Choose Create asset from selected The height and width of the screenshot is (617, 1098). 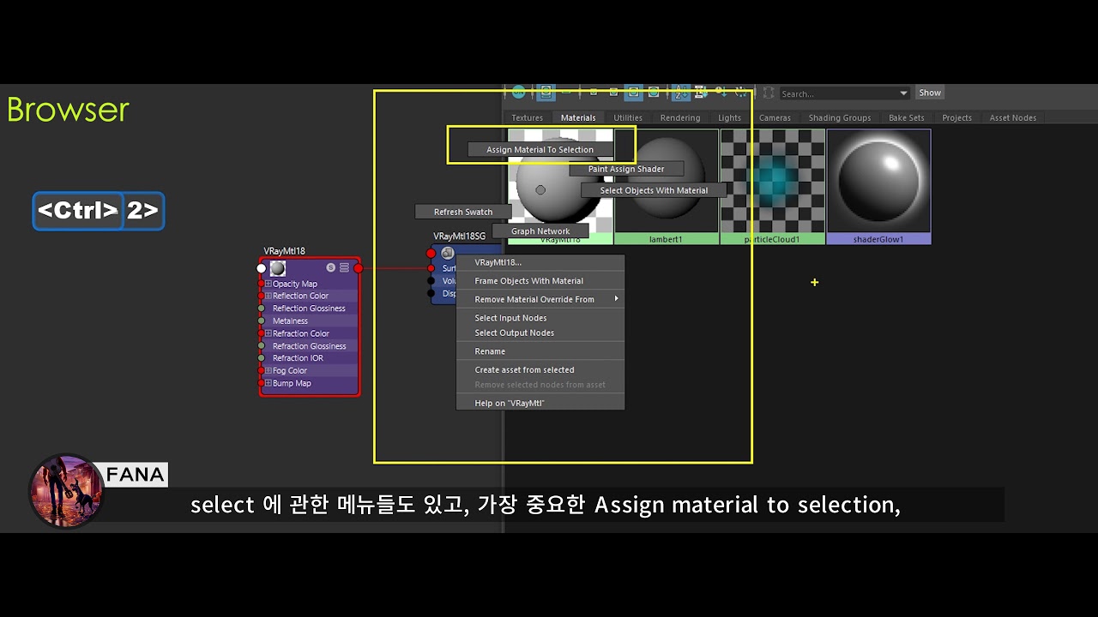tap(540, 370)
